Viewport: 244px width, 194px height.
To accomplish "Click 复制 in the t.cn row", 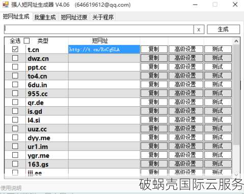I will [x=154, y=50].
